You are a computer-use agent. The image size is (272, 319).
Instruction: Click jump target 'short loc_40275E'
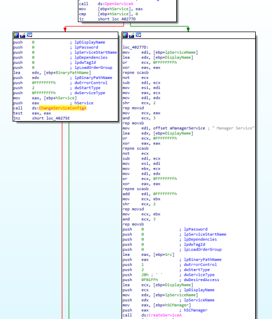coord(51,118)
